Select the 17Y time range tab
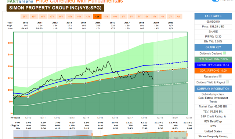 click(x=52, y=16)
